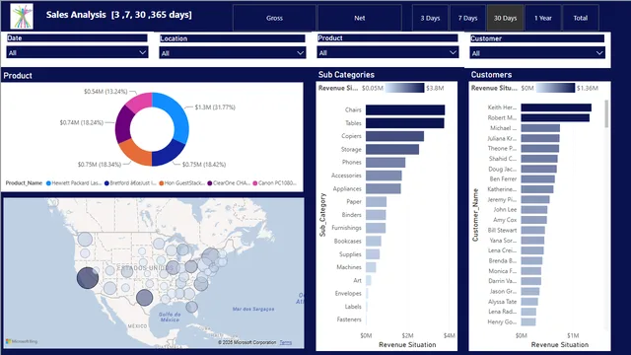
Task: Select Hewlett Packard legend swatch
Action: 48,183
